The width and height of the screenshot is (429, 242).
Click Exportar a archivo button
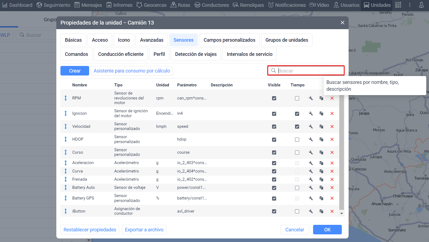click(144, 229)
